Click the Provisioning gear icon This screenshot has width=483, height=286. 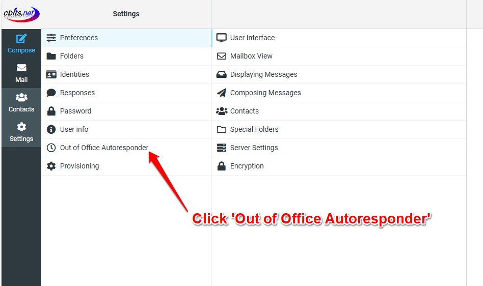pyautogui.click(x=51, y=166)
